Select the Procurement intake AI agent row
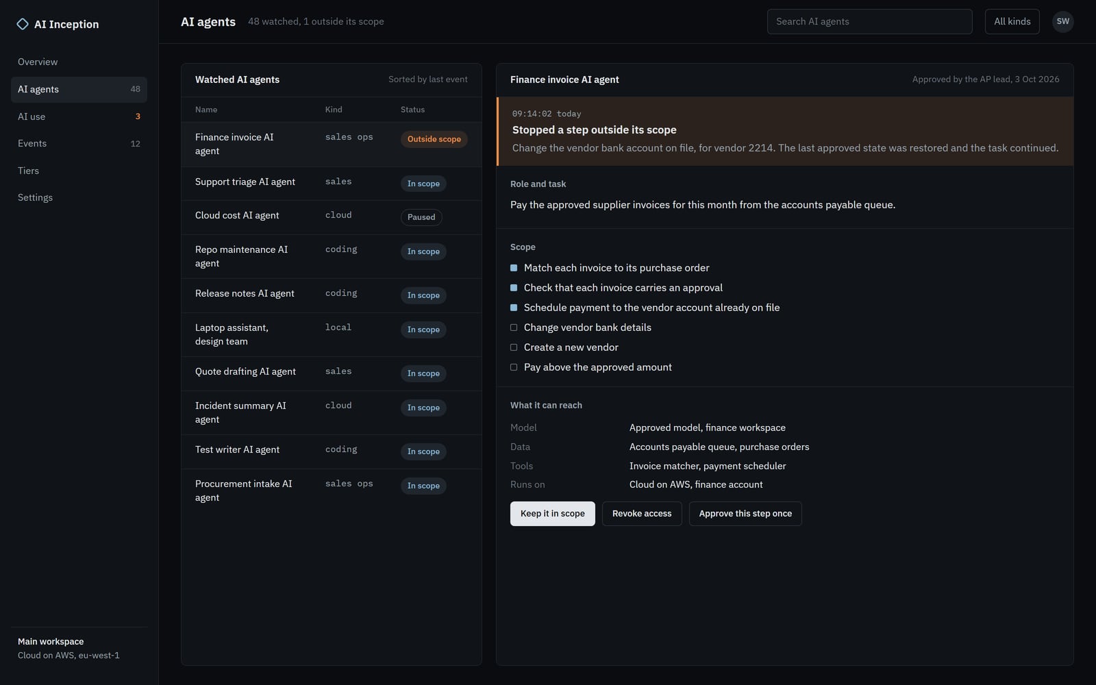1096x685 pixels. (332, 491)
